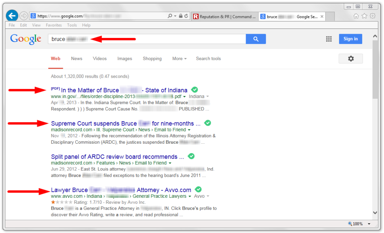The width and height of the screenshot is (384, 233).
Task: Expand dropdown after avvo.com General Practice Lawyers
Action: coord(189,196)
